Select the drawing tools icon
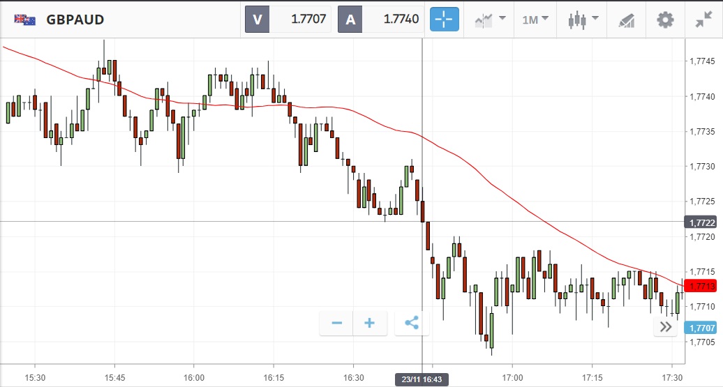The width and height of the screenshot is (723, 387). pos(626,20)
